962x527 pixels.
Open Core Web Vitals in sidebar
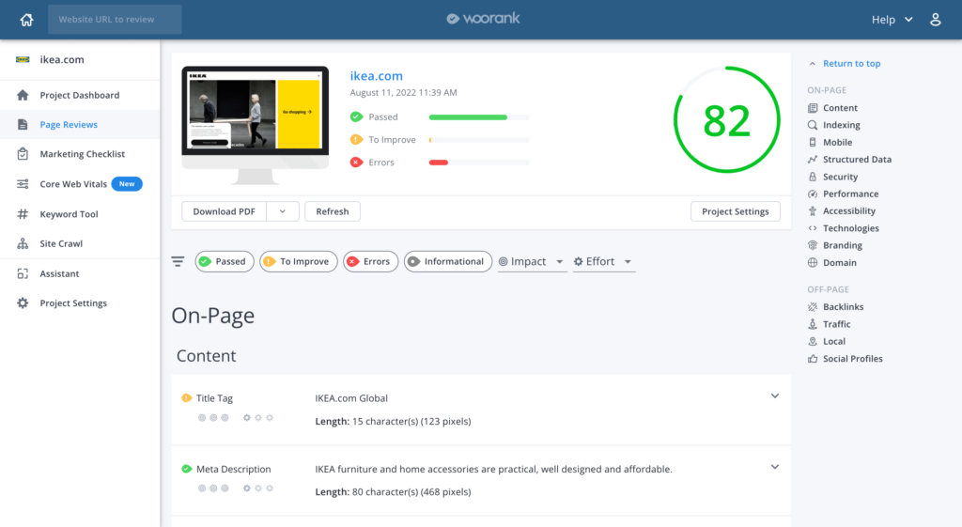tap(80, 184)
